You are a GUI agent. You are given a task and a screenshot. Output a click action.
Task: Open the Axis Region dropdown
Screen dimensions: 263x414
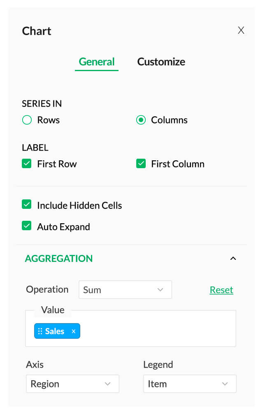pos(72,384)
